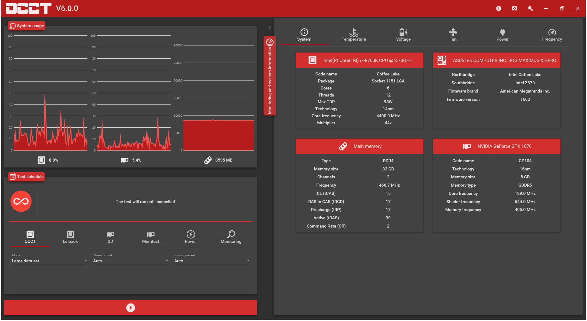Collapse the monitoring panel with the chevron
587x321 pixels.
(x=270, y=28)
